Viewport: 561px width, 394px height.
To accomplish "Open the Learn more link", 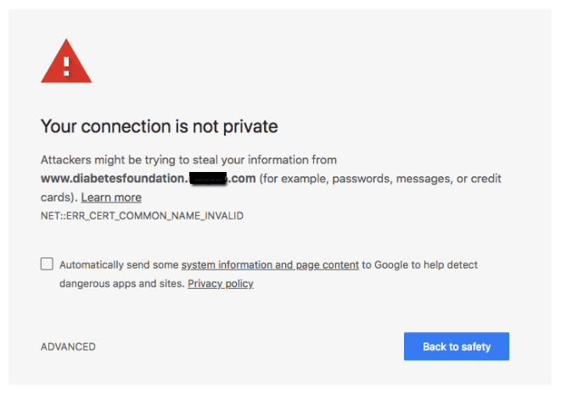I will [x=111, y=197].
